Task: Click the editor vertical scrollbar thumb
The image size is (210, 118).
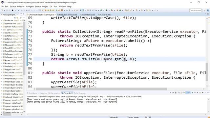Action: (207, 71)
